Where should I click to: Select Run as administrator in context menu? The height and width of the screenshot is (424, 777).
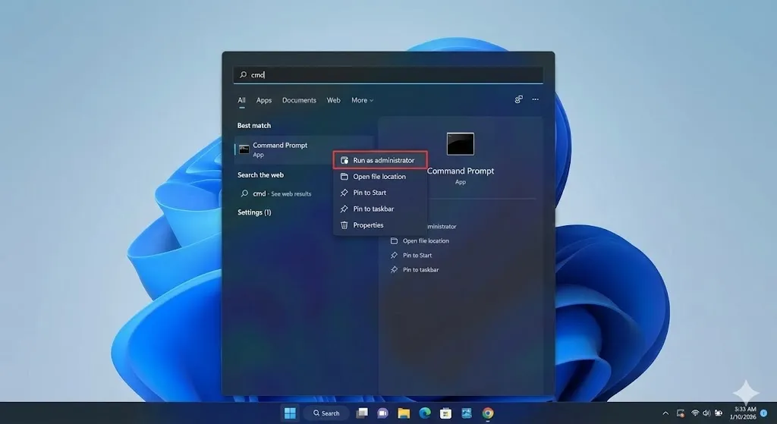pos(380,161)
